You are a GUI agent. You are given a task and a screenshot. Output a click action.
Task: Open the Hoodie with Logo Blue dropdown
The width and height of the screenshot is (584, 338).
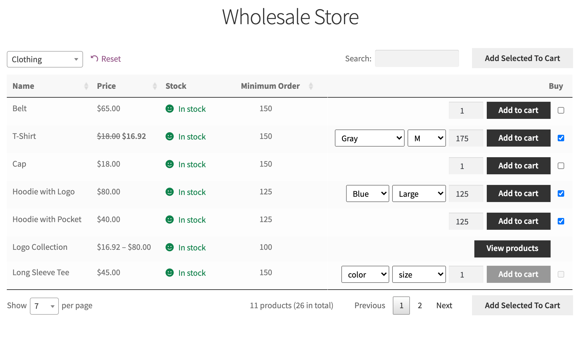tap(368, 193)
